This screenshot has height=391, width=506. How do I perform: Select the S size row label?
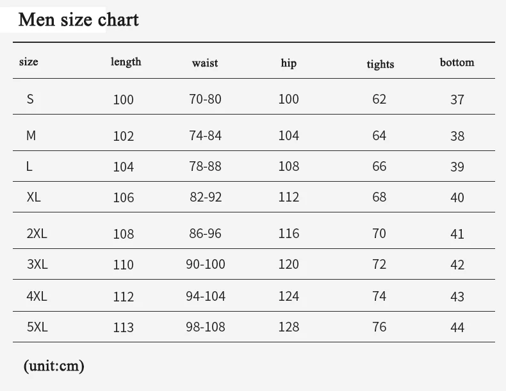[30, 99]
